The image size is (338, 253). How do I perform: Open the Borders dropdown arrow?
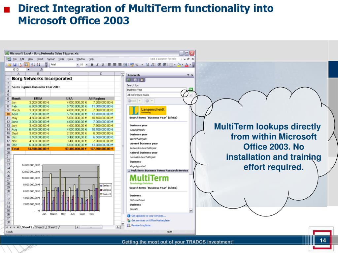point(175,65)
